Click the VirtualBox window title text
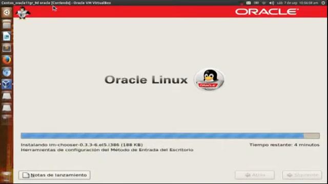The height and width of the screenshot is (184, 328). [56, 3]
